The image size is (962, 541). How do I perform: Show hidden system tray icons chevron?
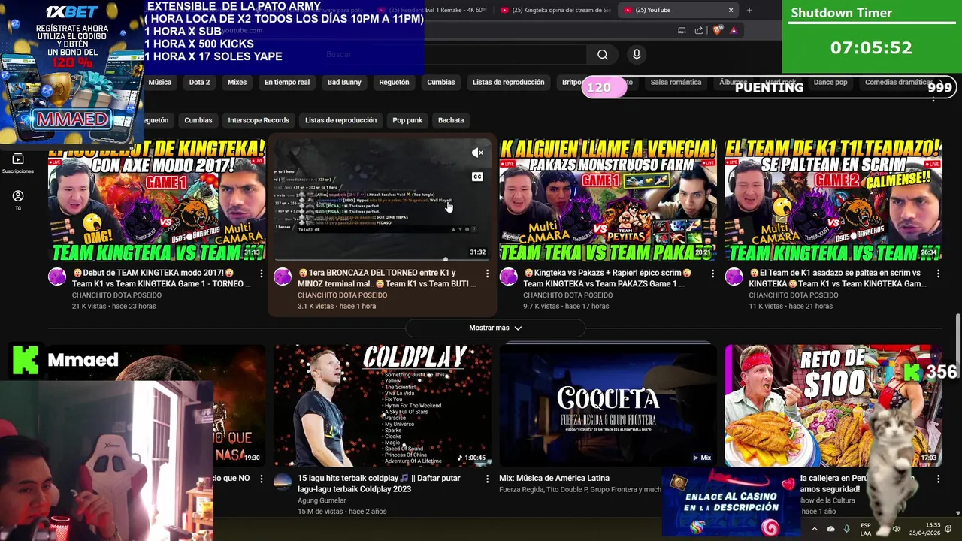(x=814, y=529)
